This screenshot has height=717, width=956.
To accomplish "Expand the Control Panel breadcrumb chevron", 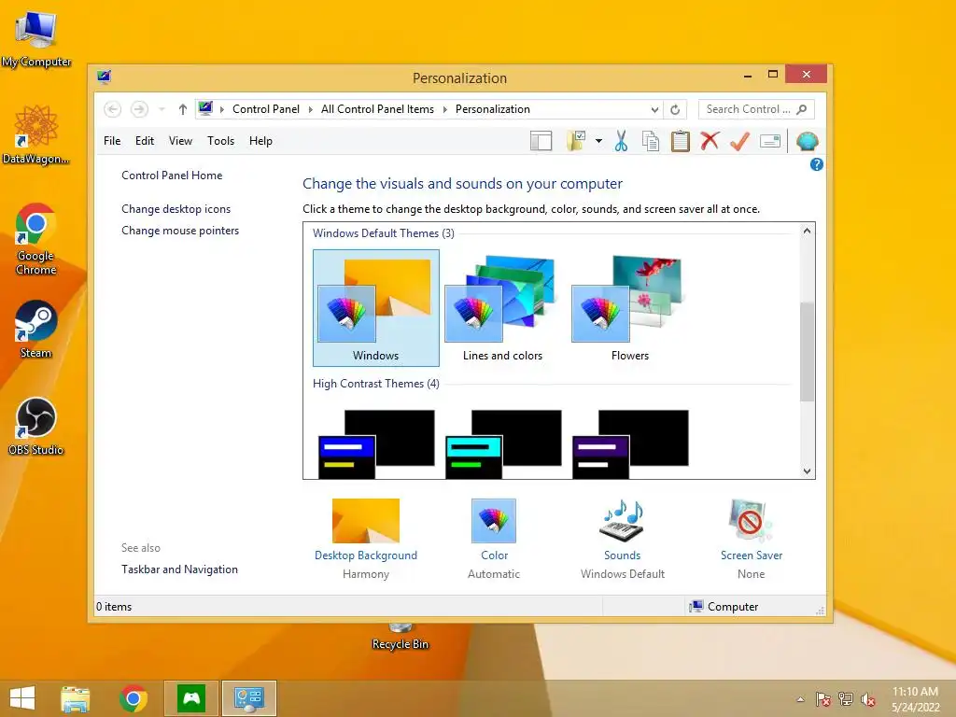I will 310,109.
